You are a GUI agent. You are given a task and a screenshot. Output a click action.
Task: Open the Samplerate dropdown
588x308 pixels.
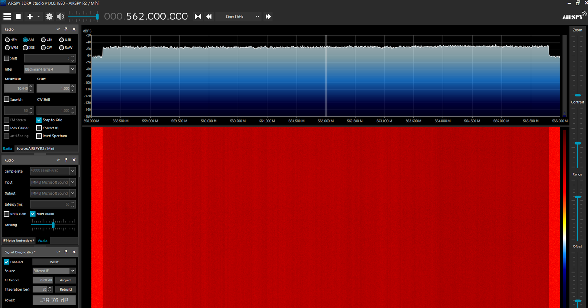click(x=53, y=171)
